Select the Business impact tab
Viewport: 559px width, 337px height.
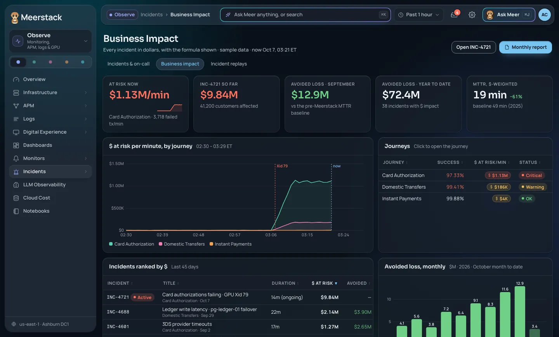pyautogui.click(x=180, y=64)
